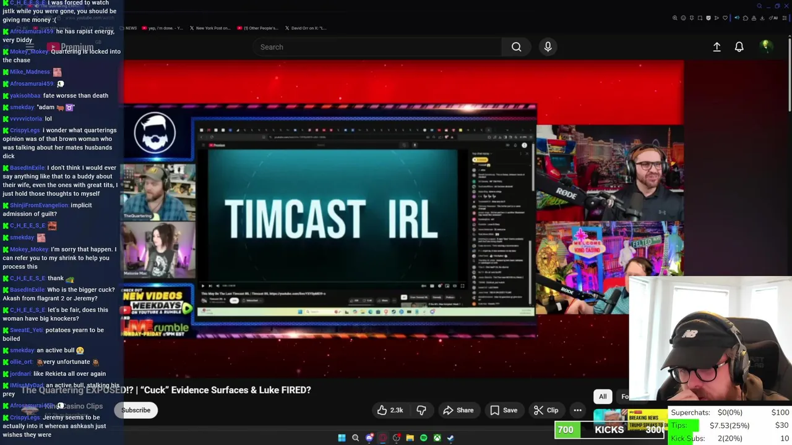Open the Windows Start menu
This screenshot has width=792, height=445.
click(x=342, y=438)
